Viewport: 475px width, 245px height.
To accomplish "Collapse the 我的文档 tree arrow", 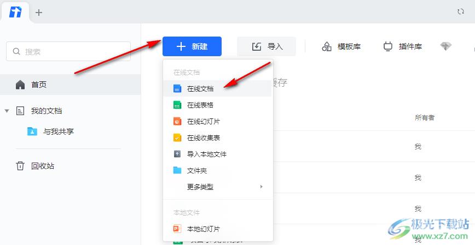I will tap(7, 111).
